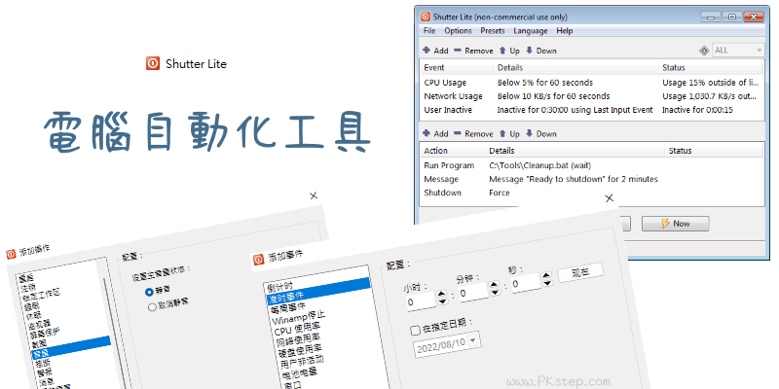Screen dimensions: 779x389
Task: Click the 分钟 input field
Action: pyautogui.click(x=473, y=293)
